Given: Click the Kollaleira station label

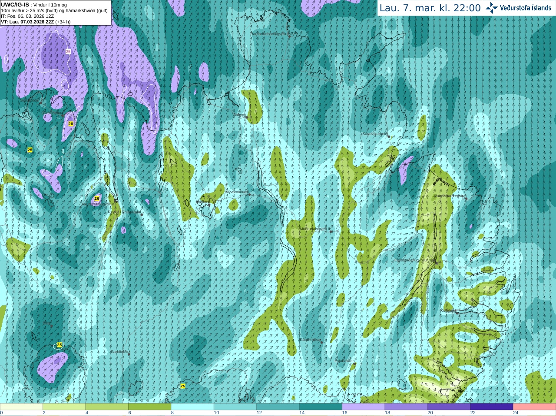Looking at the screenshot, I should (448, 310).
